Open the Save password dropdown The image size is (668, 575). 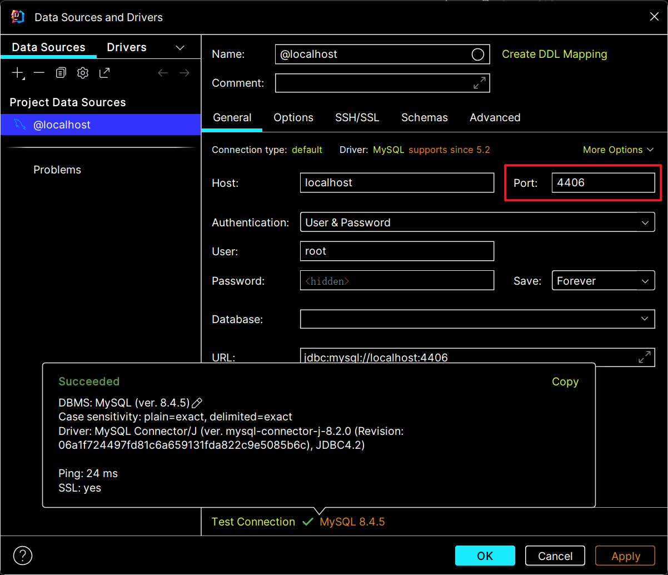pyautogui.click(x=603, y=281)
